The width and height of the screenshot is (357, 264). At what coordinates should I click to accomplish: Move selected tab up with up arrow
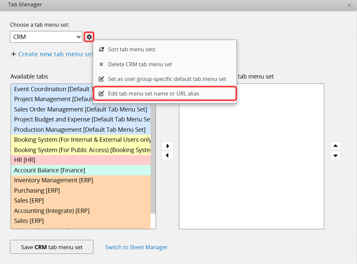(335, 146)
